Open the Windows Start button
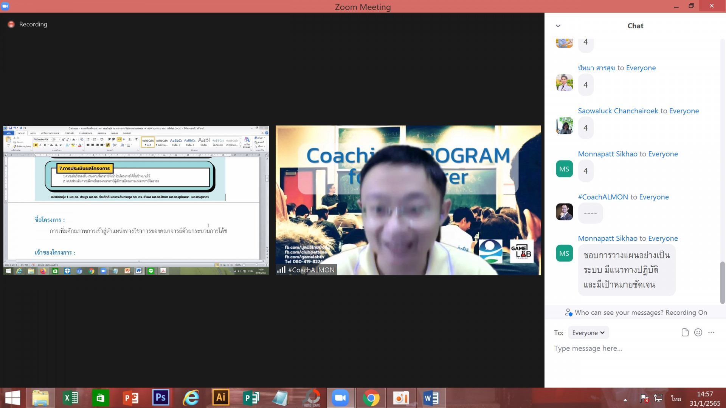This screenshot has height=408, width=726. [12, 398]
